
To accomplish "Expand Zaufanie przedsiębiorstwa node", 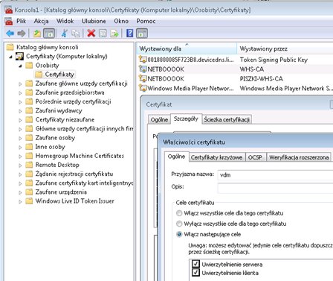I will [x=20, y=93].
